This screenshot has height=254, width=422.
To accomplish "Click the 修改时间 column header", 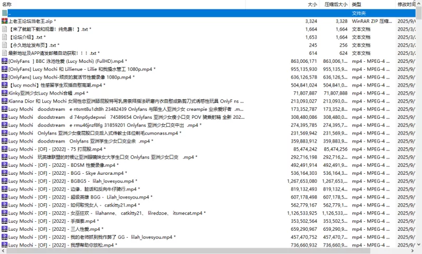I will click(406, 4).
